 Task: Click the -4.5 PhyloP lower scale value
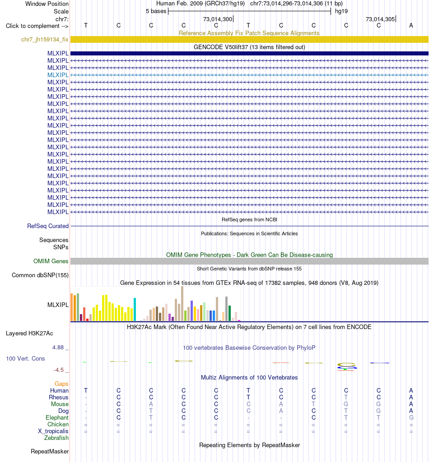click(x=58, y=370)
